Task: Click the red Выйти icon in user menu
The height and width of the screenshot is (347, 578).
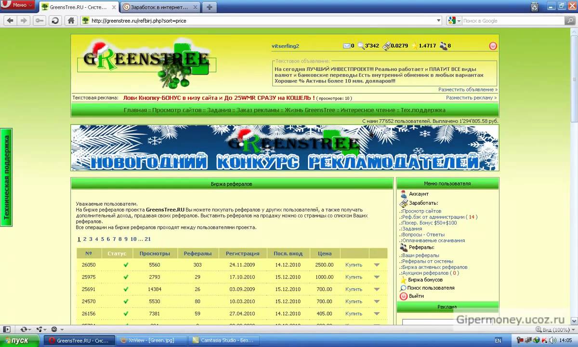Action: click(x=404, y=296)
